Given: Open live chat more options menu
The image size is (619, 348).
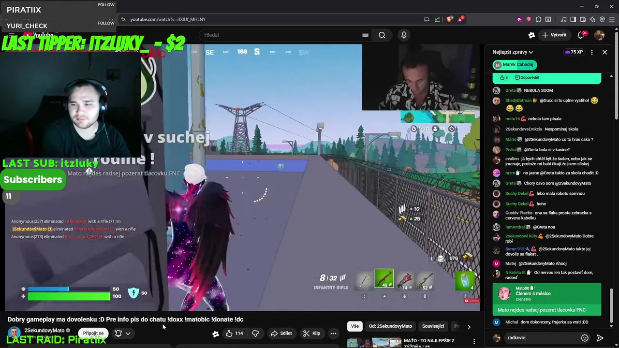Looking at the screenshot, I should click(x=592, y=52).
